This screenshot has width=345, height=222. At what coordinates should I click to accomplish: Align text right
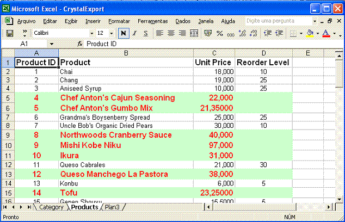pos(182,33)
